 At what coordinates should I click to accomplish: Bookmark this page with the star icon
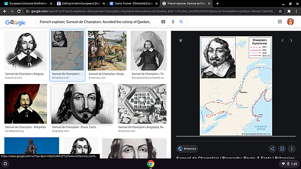(280, 11)
